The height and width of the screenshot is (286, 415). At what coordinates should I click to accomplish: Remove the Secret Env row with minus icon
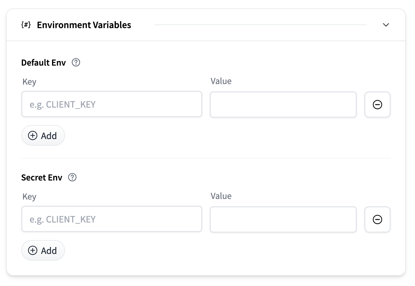pos(377,219)
